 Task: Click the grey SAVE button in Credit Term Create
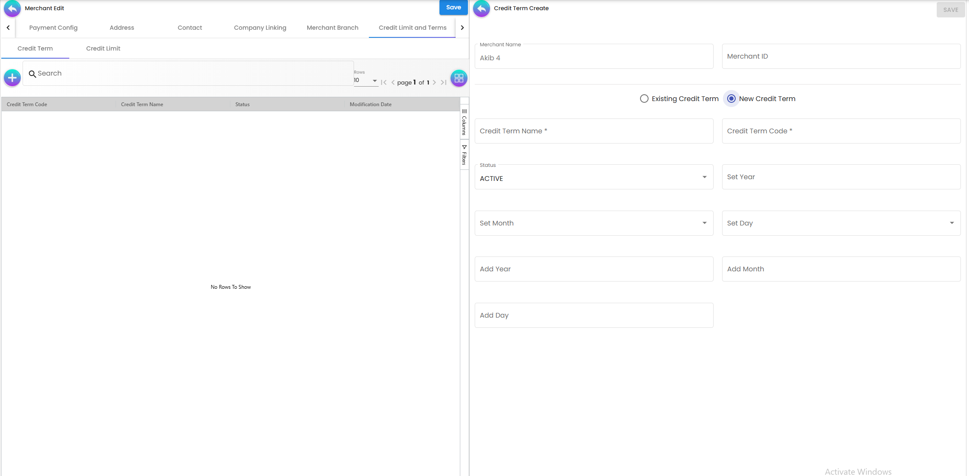coord(951,10)
